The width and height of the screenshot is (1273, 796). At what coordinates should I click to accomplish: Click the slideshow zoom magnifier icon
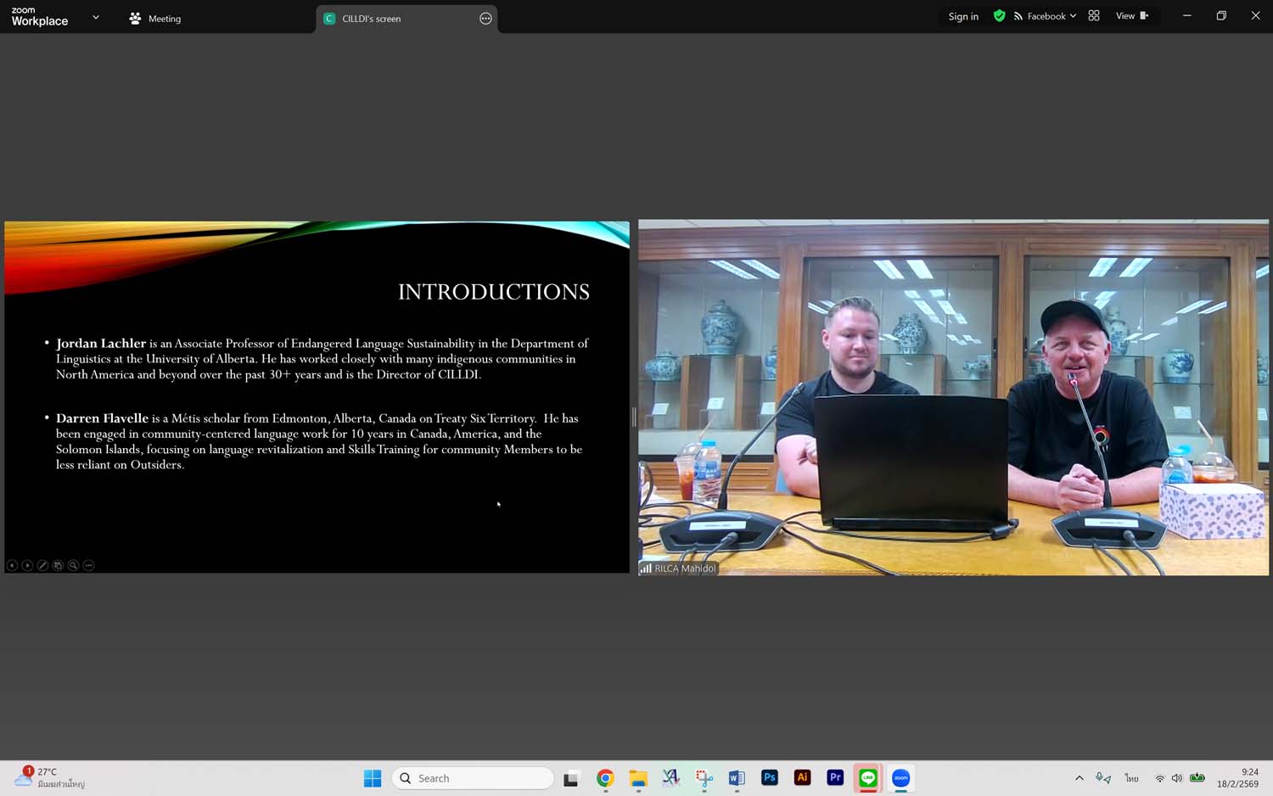pyautogui.click(x=73, y=565)
